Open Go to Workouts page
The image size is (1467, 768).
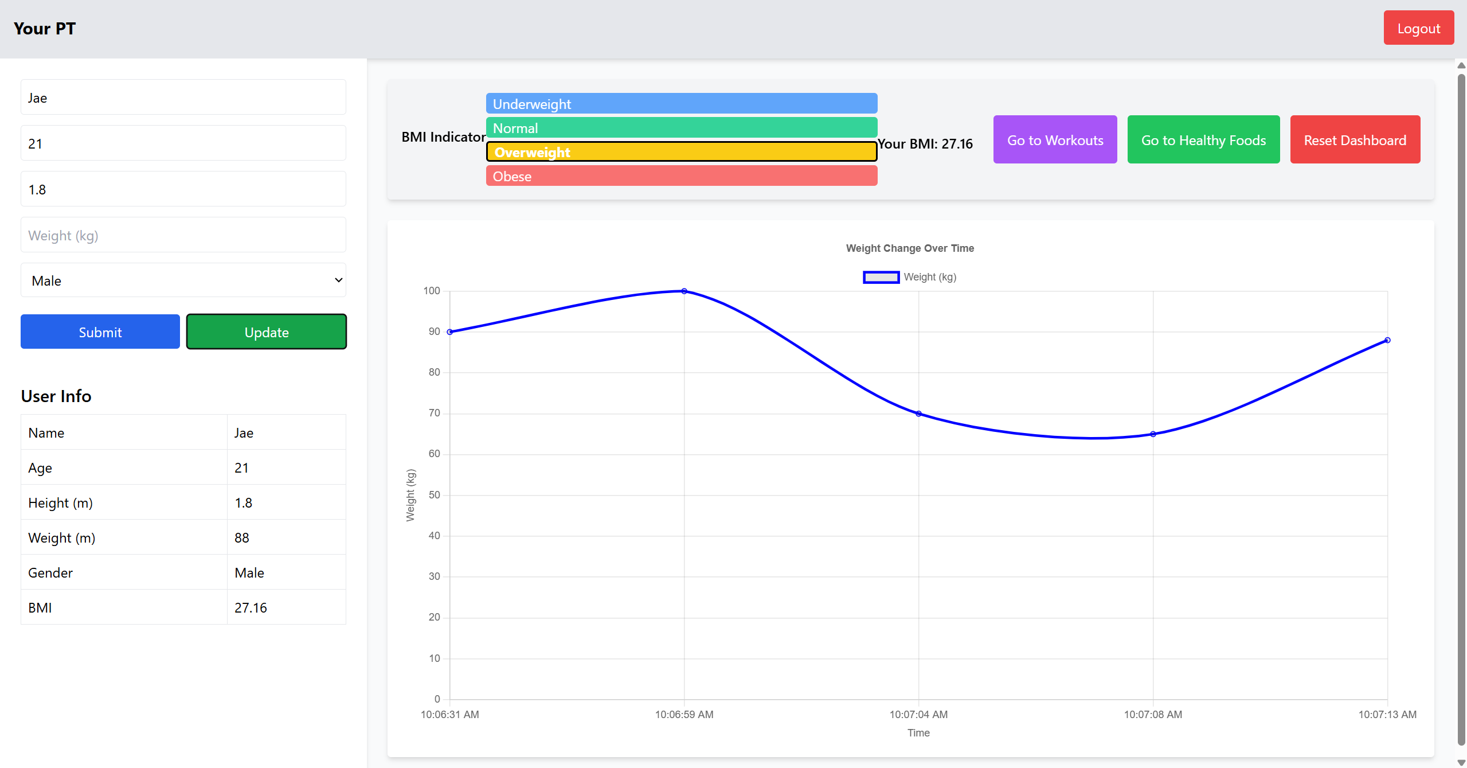click(x=1055, y=140)
